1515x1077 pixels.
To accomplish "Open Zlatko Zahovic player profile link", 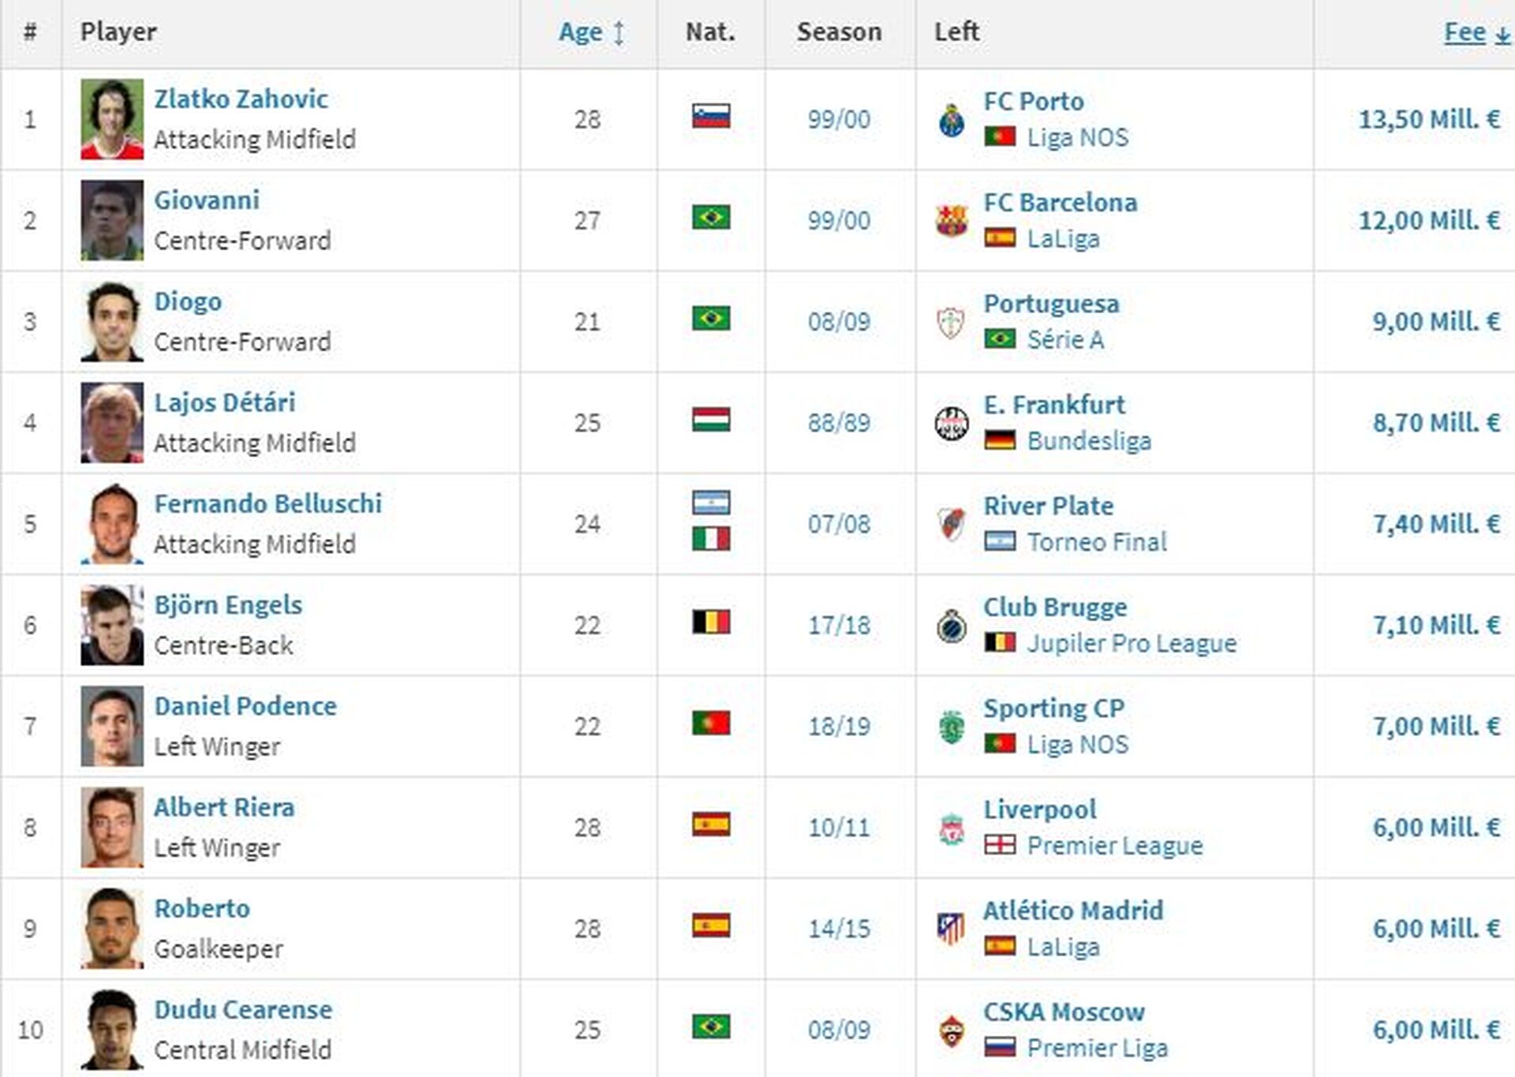I will click(x=241, y=99).
